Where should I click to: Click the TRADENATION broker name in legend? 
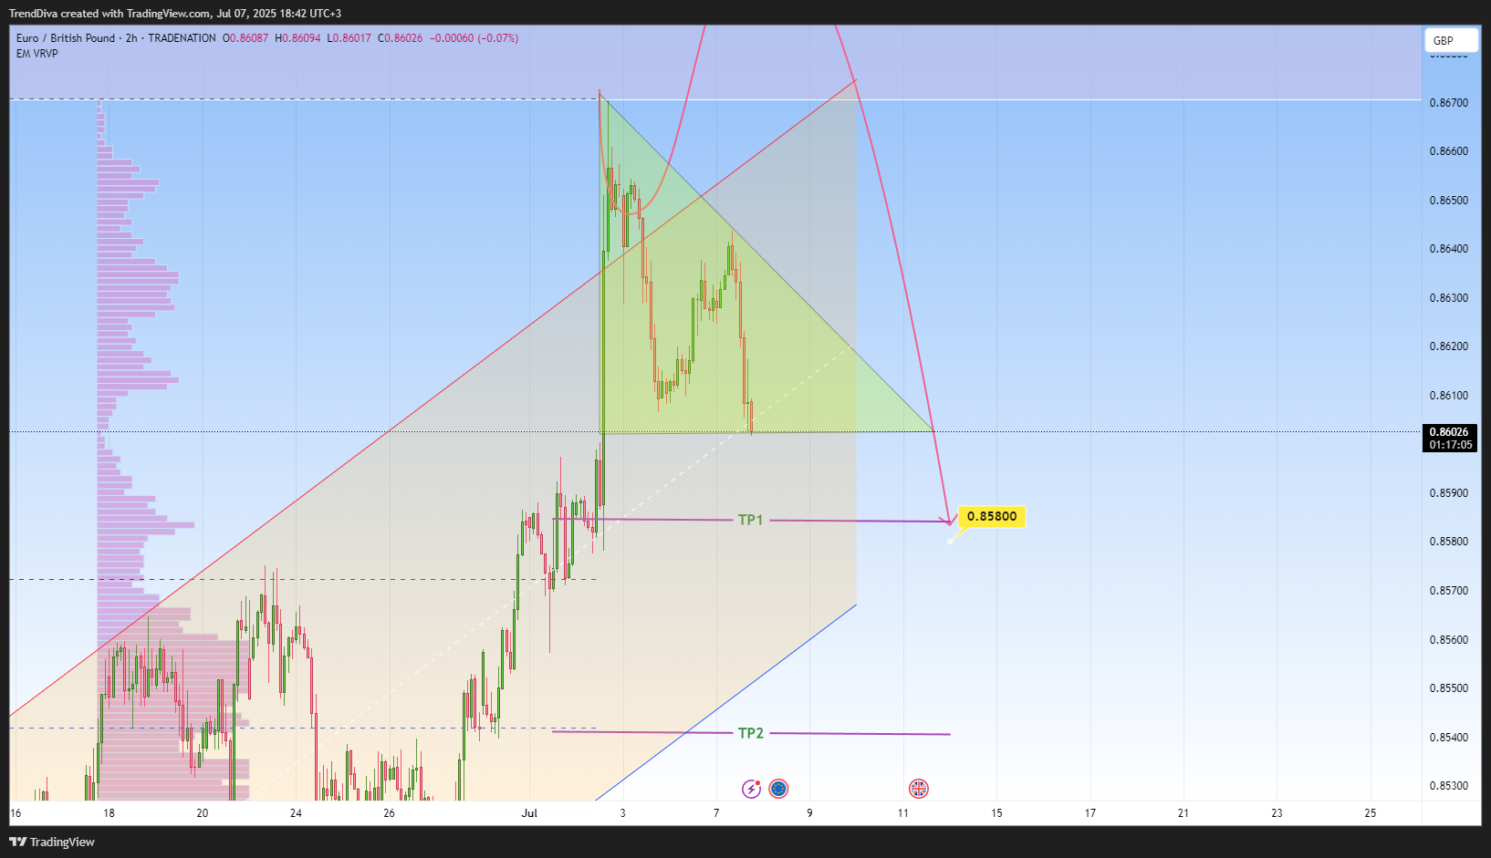(182, 38)
